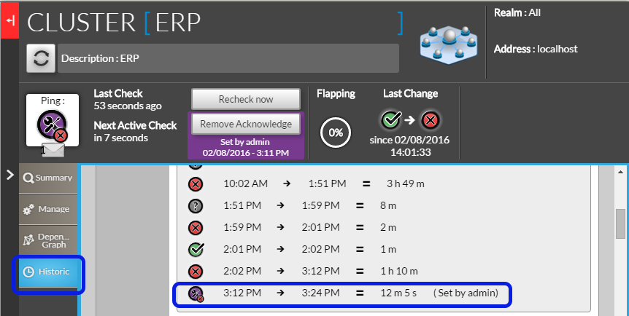Expand the sidebar with the chevron arrow
Screen dimensions: 629x316
pos(10,175)
